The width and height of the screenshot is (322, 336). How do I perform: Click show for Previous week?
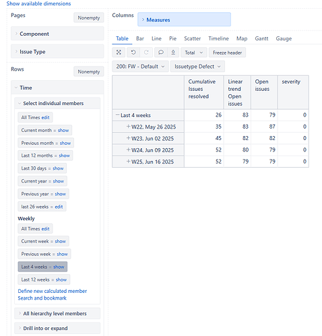62,254
